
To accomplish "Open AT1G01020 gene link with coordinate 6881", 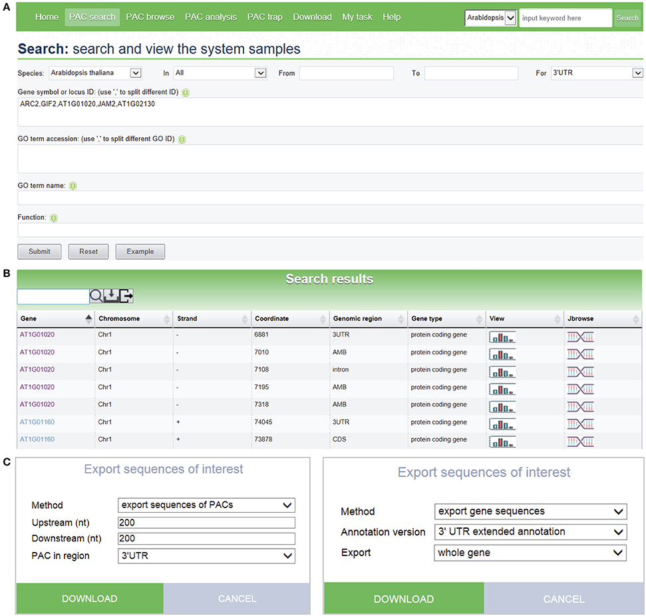I will (x=37, y=335).
